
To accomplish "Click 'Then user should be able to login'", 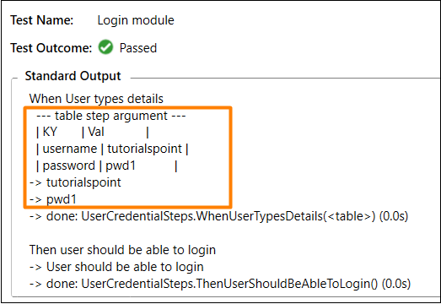I will (122, 250).
